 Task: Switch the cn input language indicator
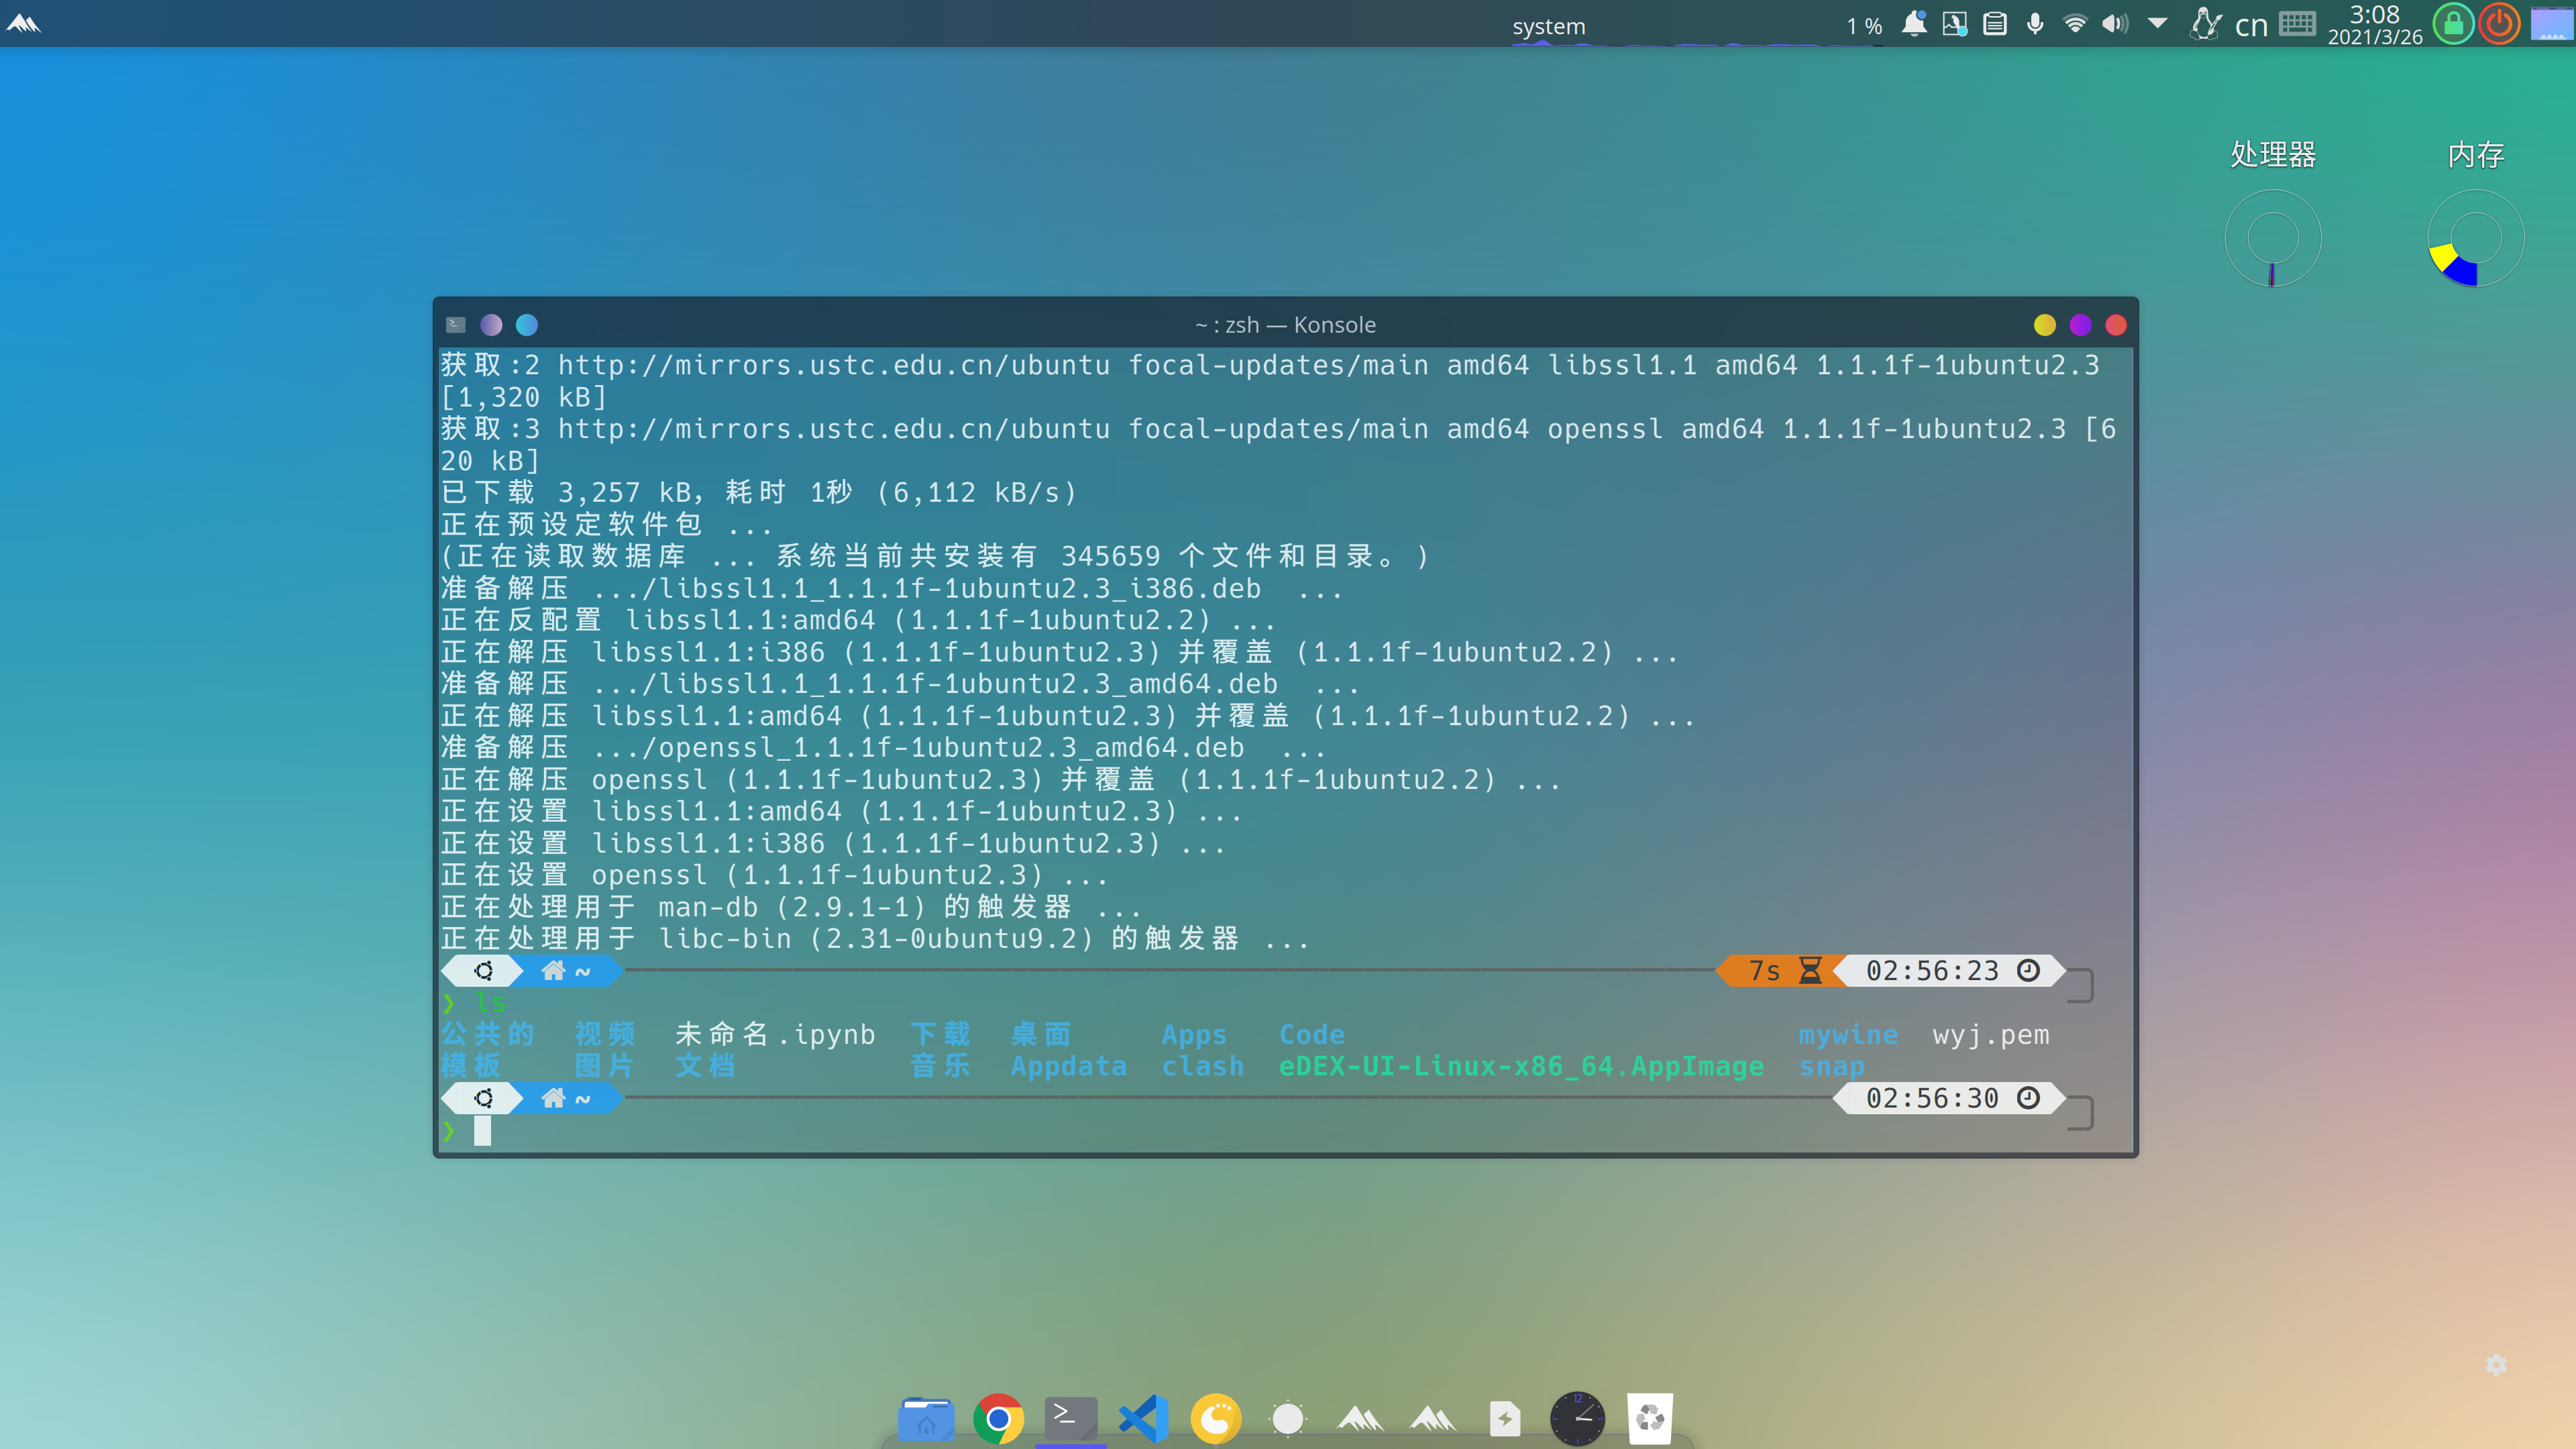click(x=2251, y=25)
